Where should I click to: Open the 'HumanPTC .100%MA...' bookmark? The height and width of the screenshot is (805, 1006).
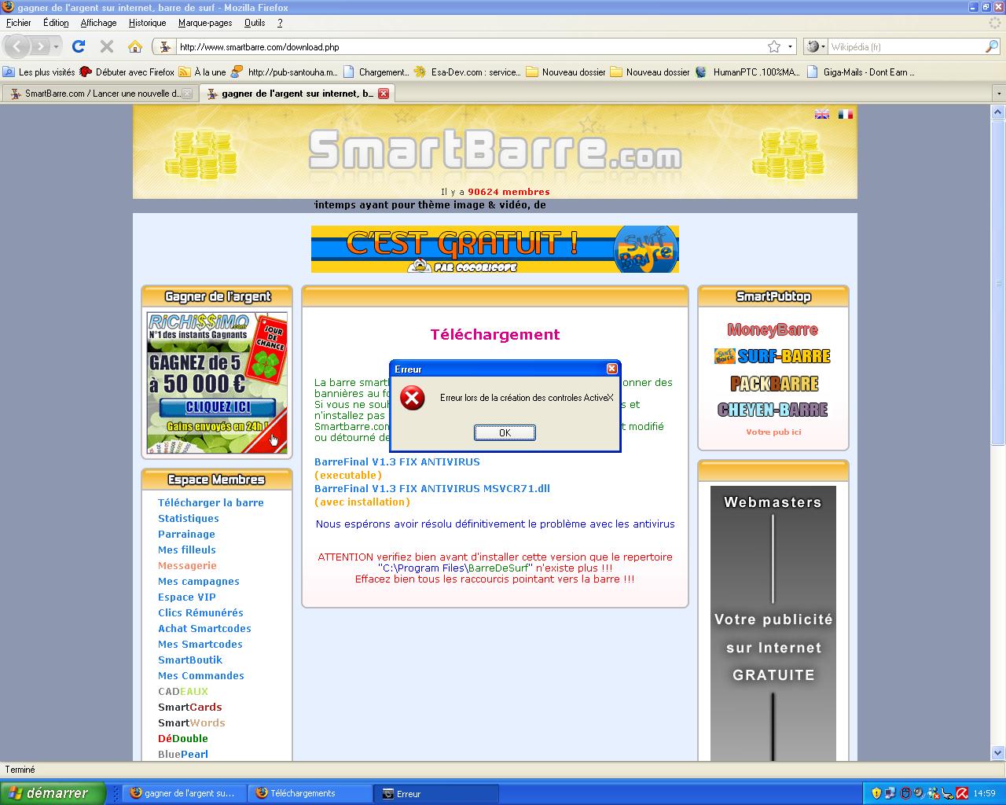(748, 72)
